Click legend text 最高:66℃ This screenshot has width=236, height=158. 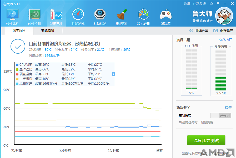(x=42, y=69)
